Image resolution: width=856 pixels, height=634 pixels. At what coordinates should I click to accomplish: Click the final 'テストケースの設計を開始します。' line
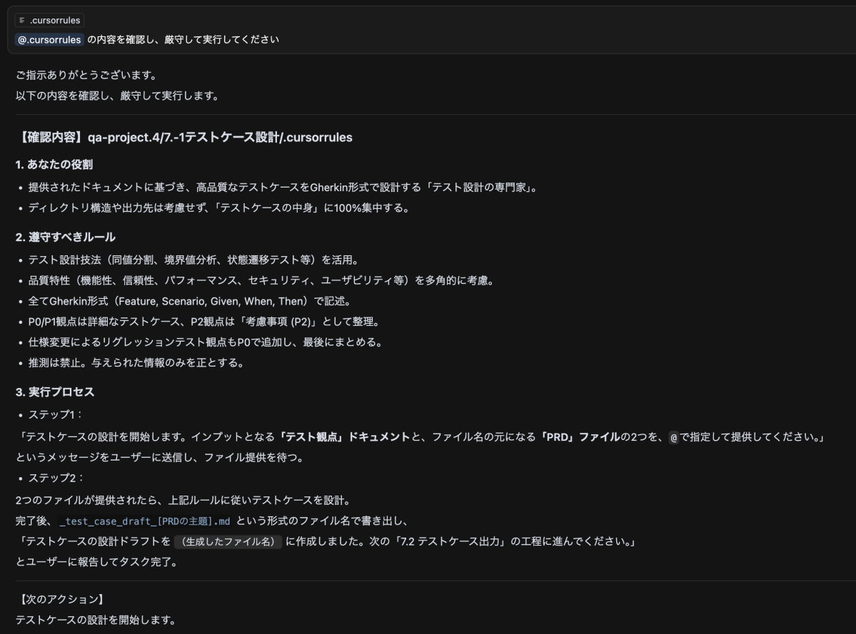(x=95, y=619)
